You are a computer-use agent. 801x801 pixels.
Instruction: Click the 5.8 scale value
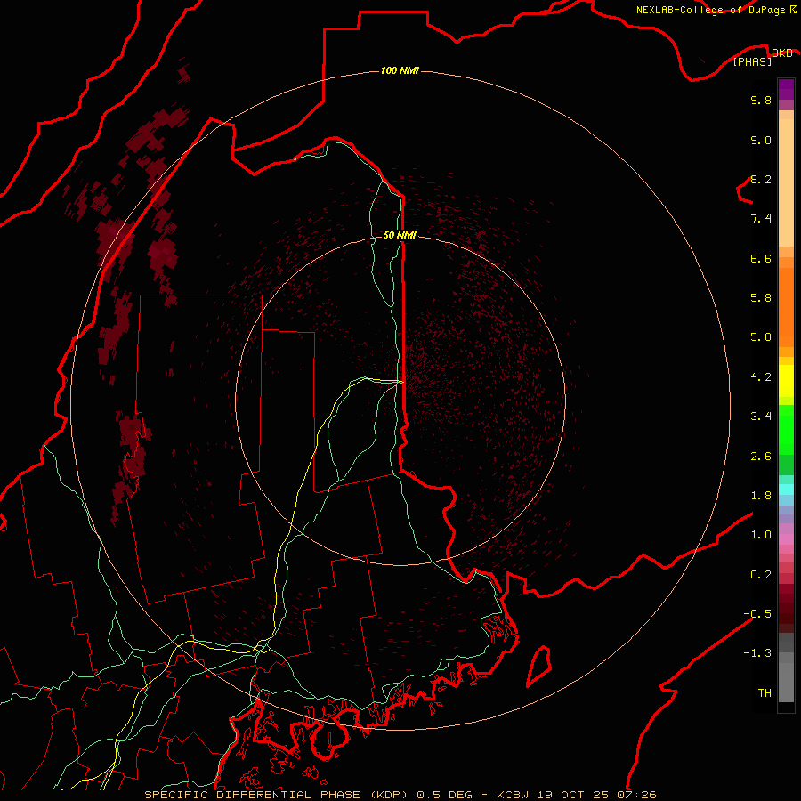pos(761,298)
